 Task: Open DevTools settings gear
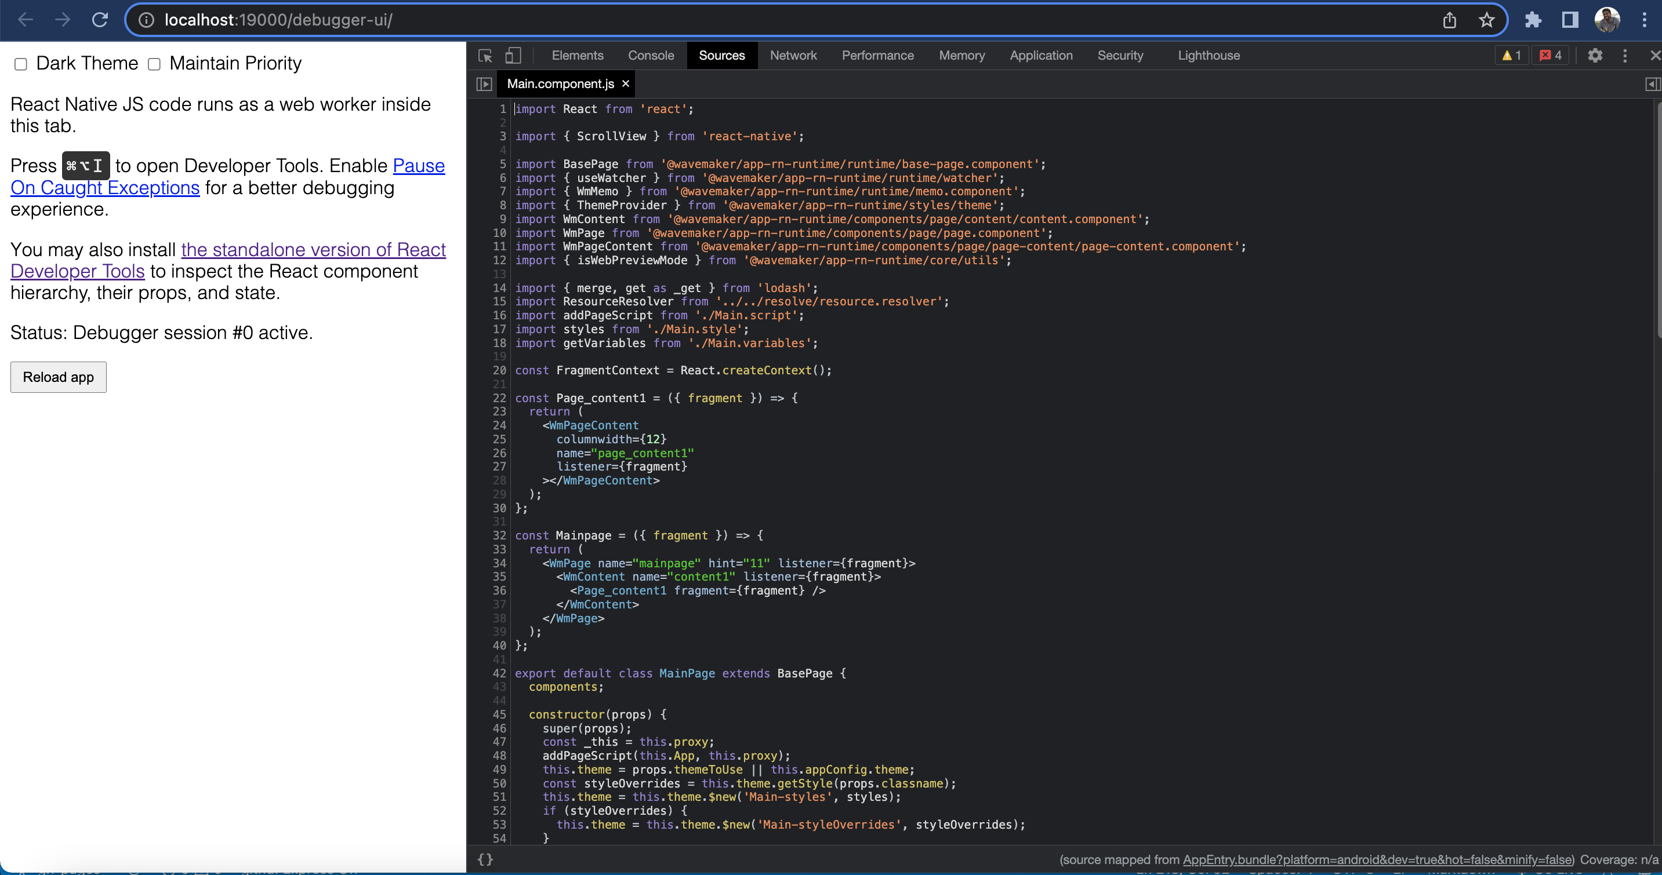(1595, 56)
